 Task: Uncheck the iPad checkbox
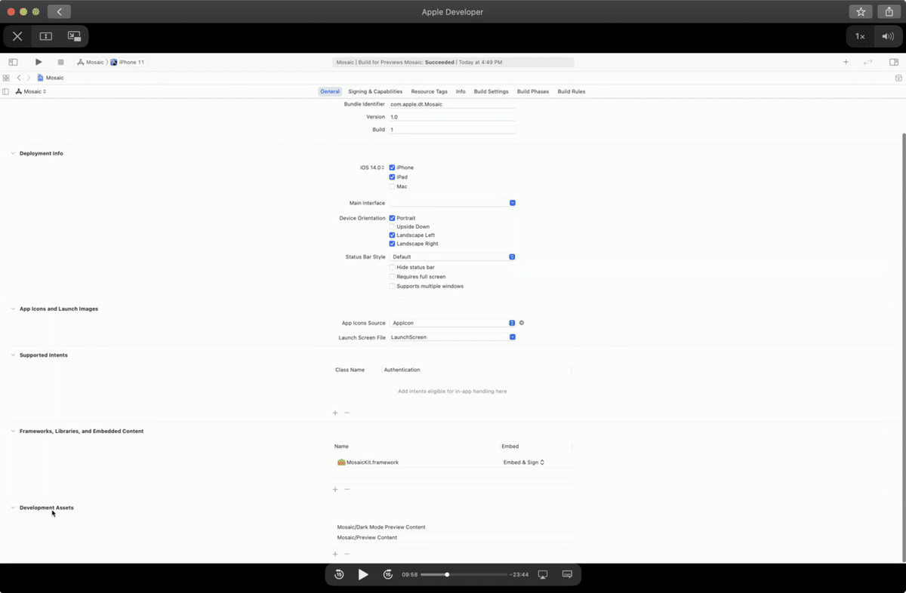click(392, 177)
